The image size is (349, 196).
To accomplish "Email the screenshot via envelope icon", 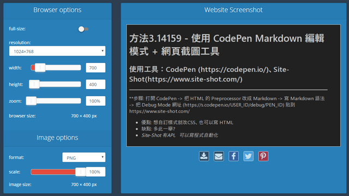I will 219,156.
